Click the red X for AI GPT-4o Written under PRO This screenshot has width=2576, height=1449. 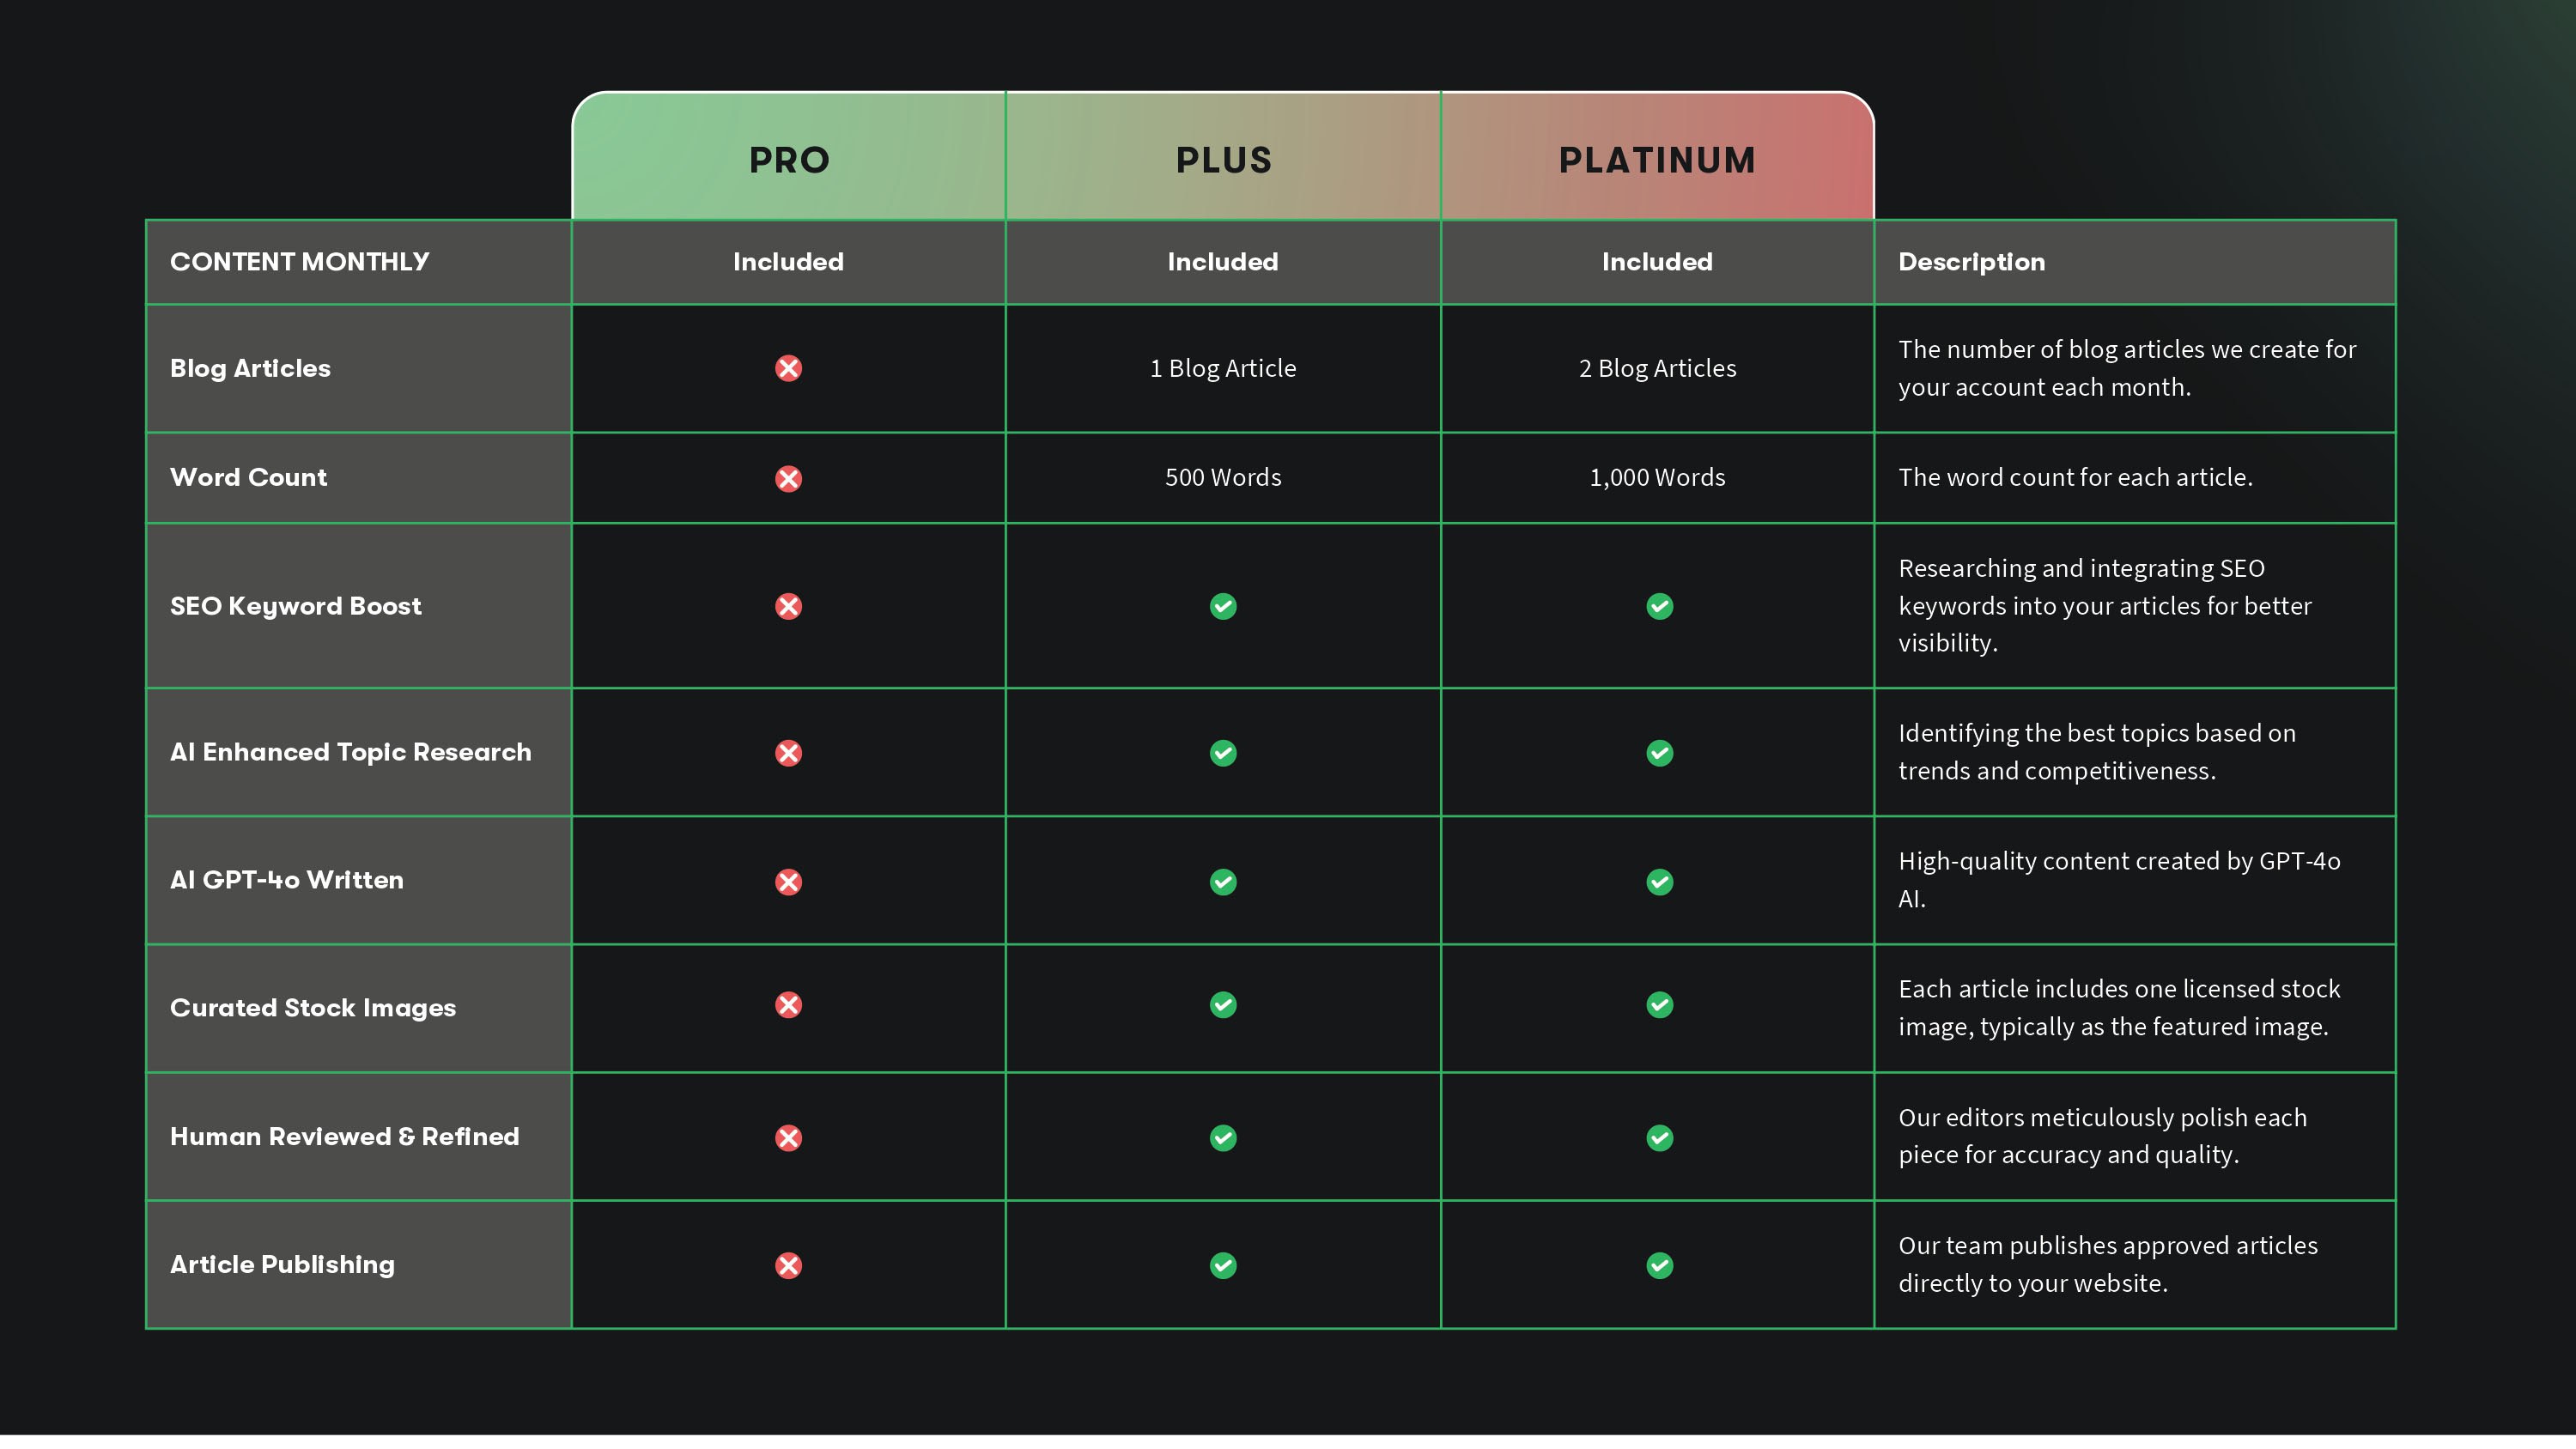point(788,881)
